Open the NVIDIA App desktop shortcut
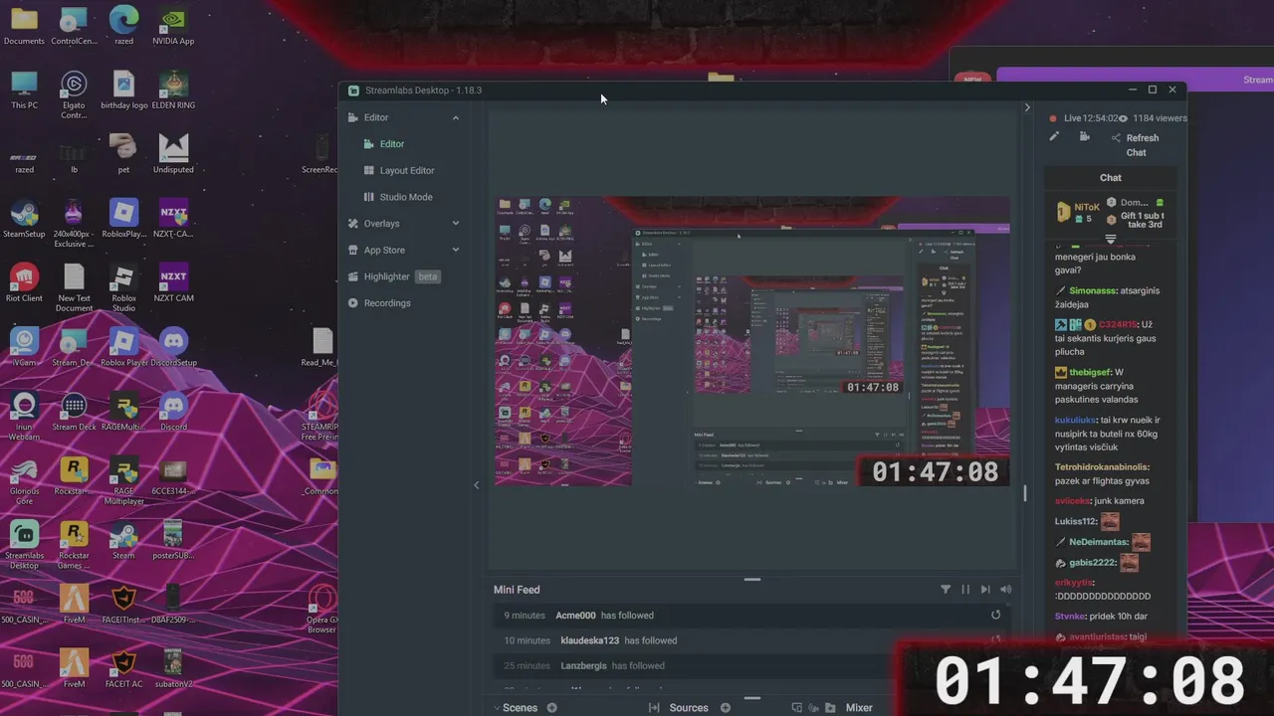The height and width of the screenshot is (716, 1274). pyautogui.click(x=173, y=26)
